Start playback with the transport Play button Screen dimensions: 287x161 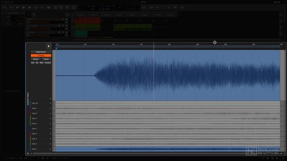click(x=17, y=8)
